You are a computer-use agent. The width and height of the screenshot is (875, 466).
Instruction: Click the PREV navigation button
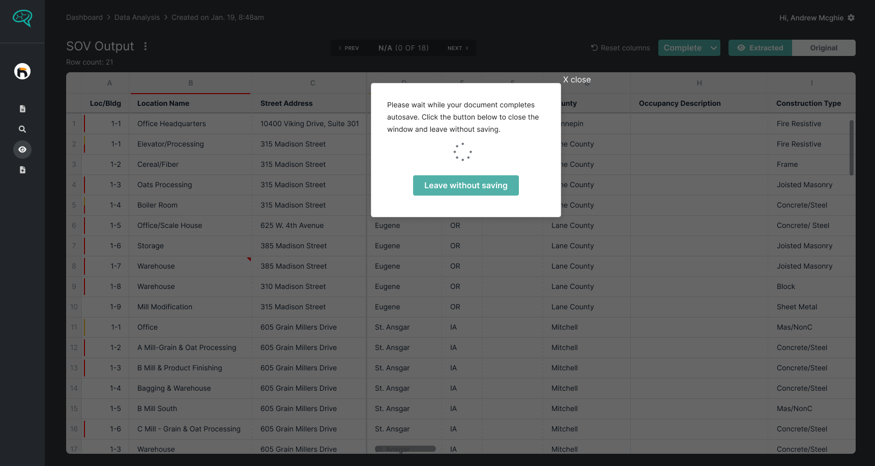click(349, 48)
